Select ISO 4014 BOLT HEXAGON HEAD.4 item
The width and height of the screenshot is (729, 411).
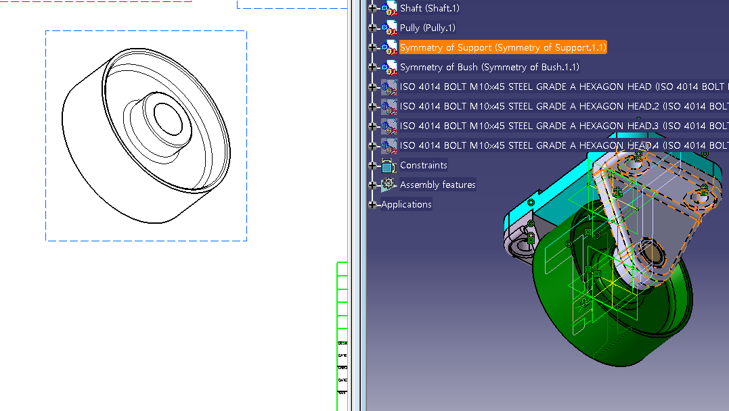[564, 145]
